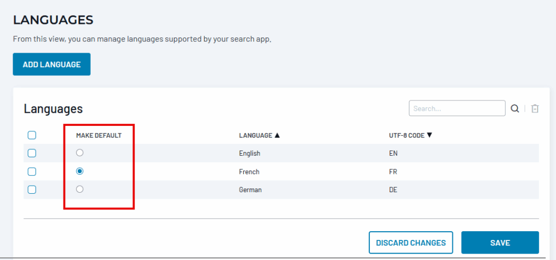Click the MAKE DEFAULT column header
Image resolution: width=556 pixels, height=260 pixels.
(98, 135)
